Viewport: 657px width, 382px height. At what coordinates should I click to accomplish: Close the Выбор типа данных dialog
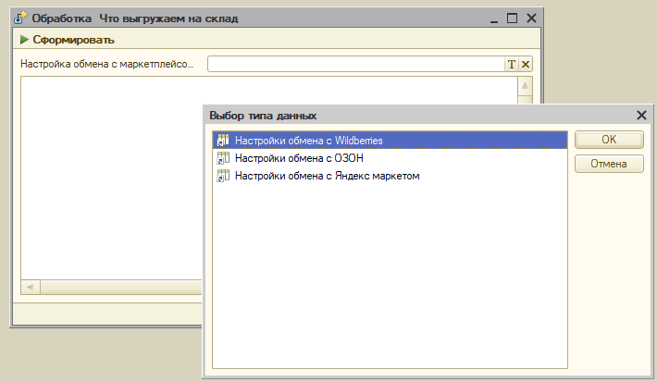[641, 116]
